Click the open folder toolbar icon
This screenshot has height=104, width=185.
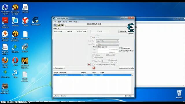pyautogui.click(x=59, y=25)
